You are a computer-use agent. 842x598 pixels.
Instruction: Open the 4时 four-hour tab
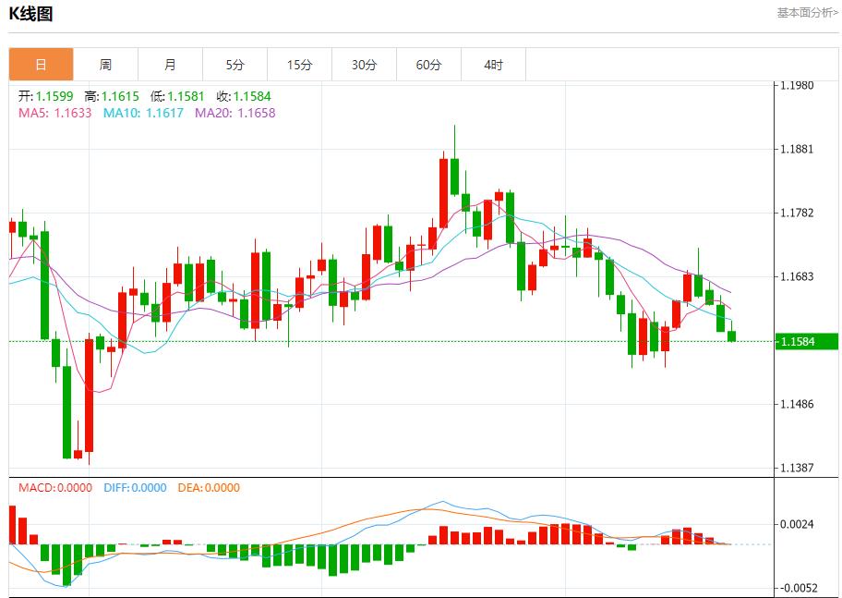coord(493,65)
